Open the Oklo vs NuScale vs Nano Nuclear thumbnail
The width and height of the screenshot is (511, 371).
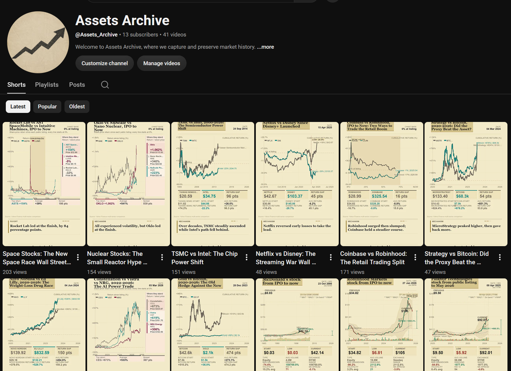click(128, 184)
